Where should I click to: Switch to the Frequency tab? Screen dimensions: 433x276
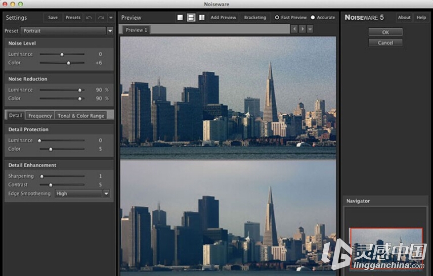[x=40, y=116]
